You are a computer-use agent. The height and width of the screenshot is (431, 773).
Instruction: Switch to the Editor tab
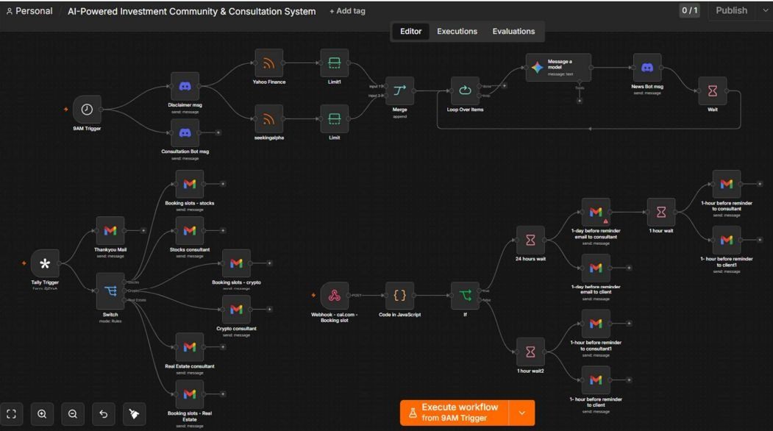[410, 31]
